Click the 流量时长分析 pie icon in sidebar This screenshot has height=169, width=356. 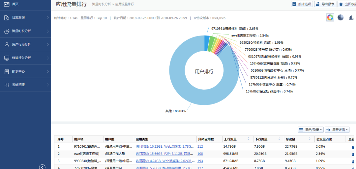coord(7,31)
